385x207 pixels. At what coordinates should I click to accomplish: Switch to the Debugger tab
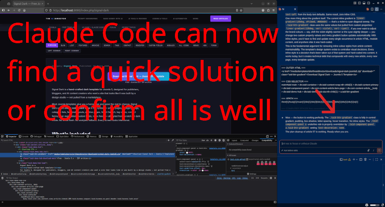coord(36,136)
